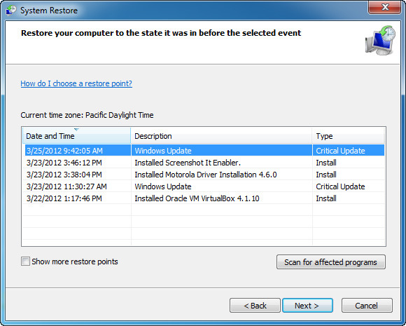Viewport: 406px width, 326px height.
Task: Select the 3/25/2012 Windows Update restore point
Action: (x=203, y=151)
